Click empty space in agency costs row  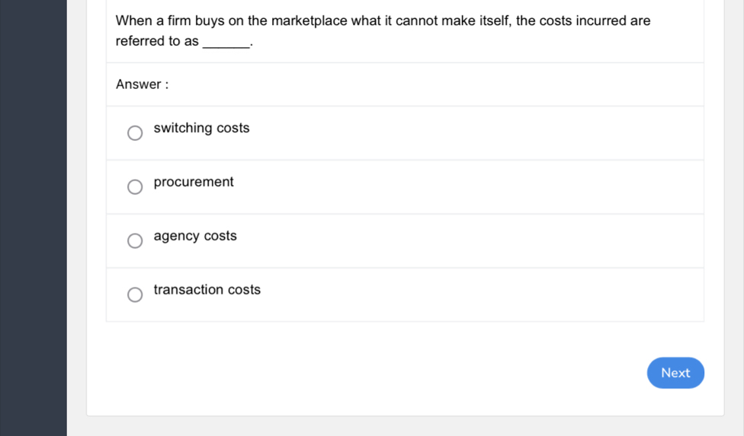(x=473, y=241)
